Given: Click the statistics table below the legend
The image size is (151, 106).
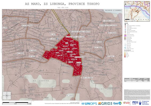Looking at the screenshot, I should click(137, 80).
